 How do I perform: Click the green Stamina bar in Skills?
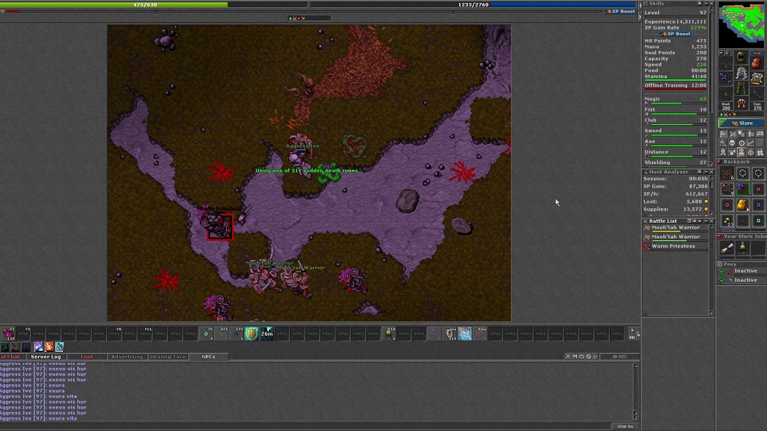click(675, 80)
